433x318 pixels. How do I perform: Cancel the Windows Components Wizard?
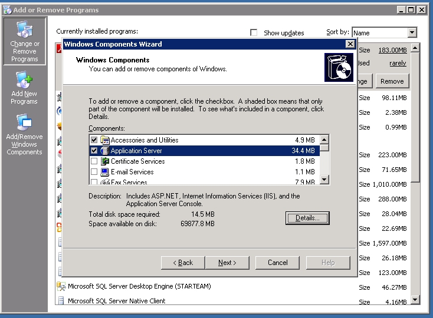tap(277, 263)
